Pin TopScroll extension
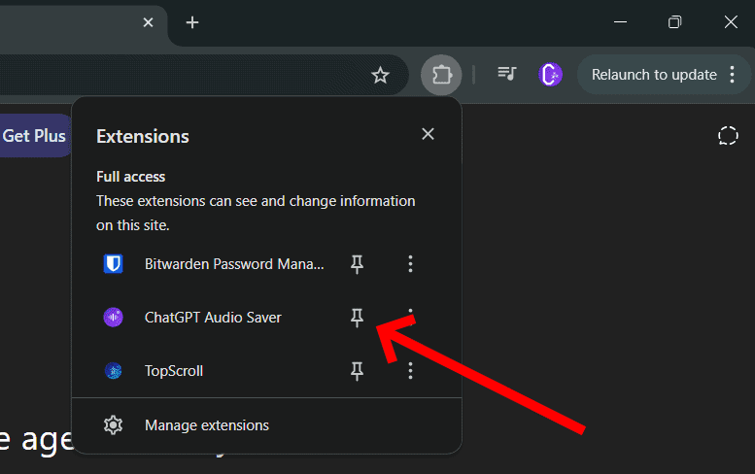755x474 pixels. 357,371
